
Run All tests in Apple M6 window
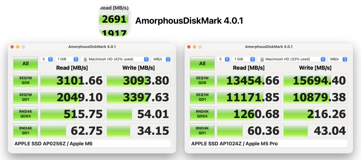click(25, 63)
